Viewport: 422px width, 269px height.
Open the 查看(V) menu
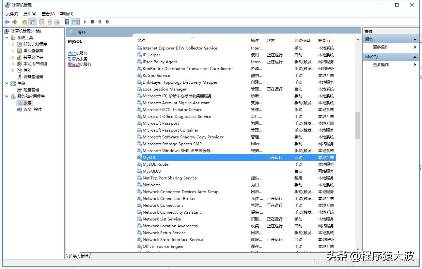pos(48,14)
